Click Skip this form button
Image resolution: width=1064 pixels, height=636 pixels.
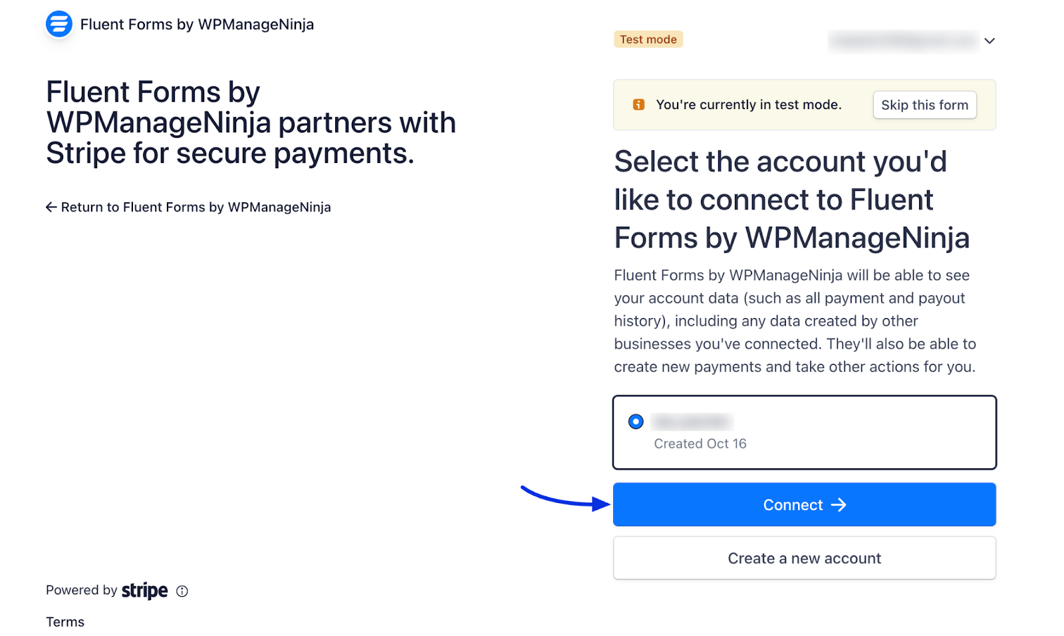point(924,105)
